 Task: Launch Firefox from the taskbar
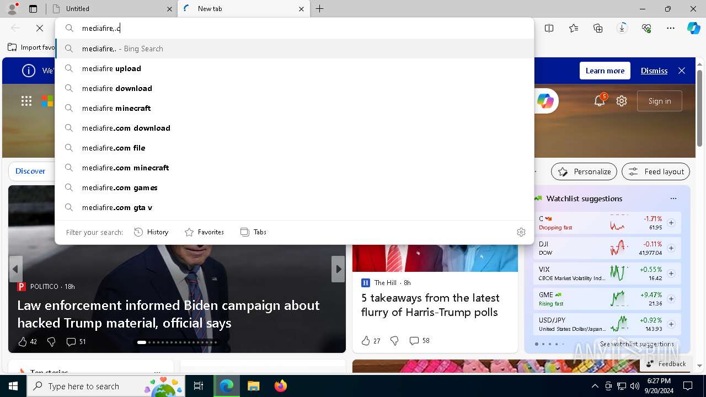pyautogui.click(x=281, y=386)
